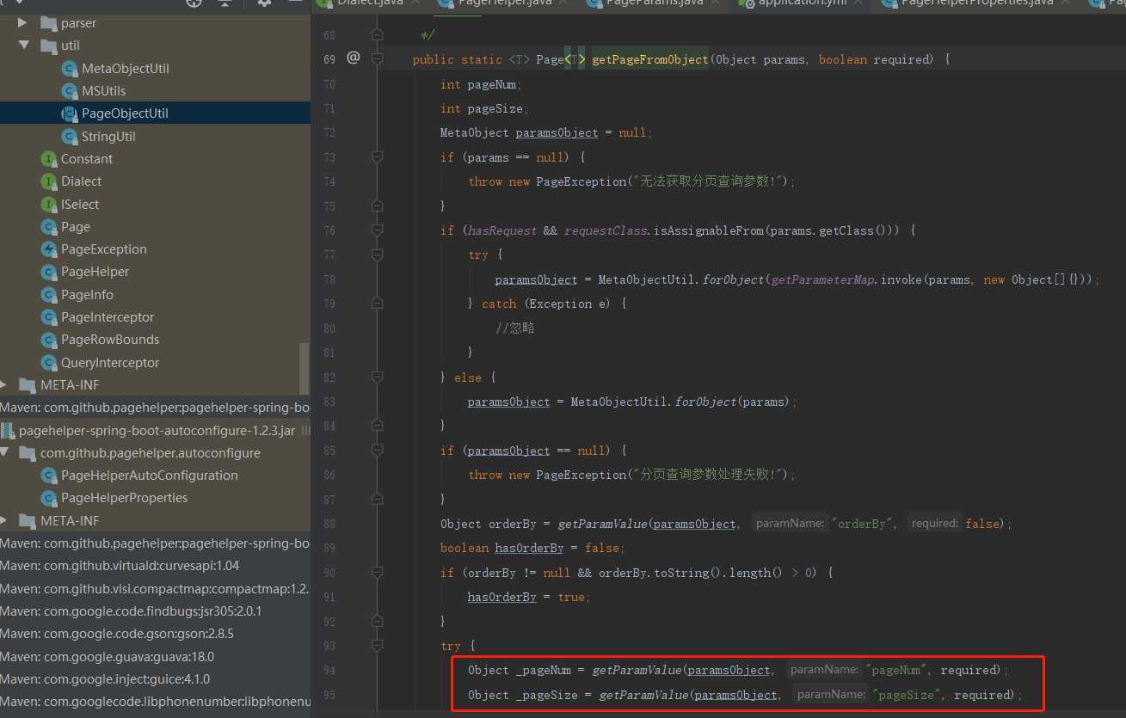The image size is (1126, 718).
Task: Select Maven: com.github.virtuald:curvesapi:1.04 library
Action: 120,566
